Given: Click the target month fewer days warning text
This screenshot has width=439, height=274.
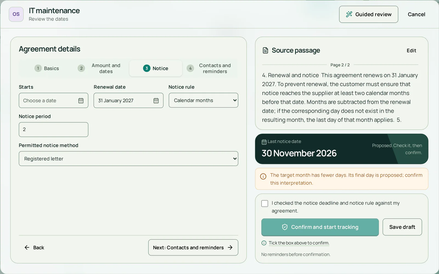Looking at the screenshot, I should [346, 179].
